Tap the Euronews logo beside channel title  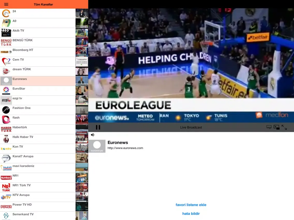click(x=97, y=146)
